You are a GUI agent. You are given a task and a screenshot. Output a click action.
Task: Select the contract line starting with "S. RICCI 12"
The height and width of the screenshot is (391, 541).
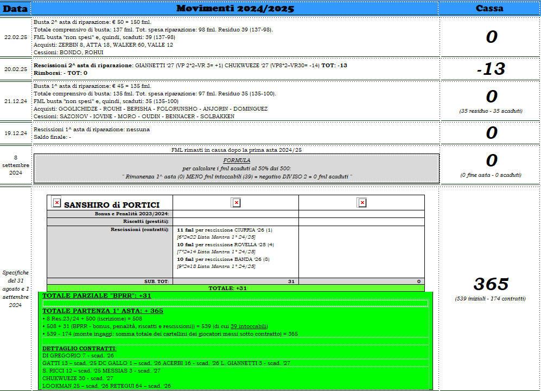click(x=101, y=371)
